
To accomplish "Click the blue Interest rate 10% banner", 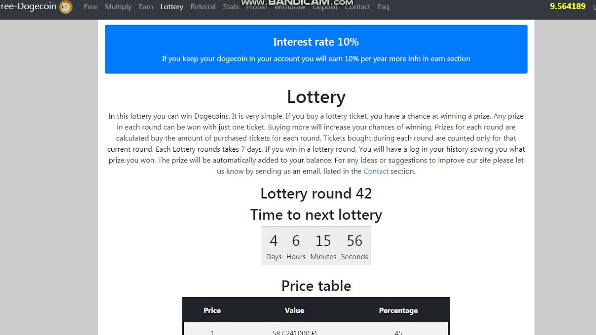I will (316, 49).
